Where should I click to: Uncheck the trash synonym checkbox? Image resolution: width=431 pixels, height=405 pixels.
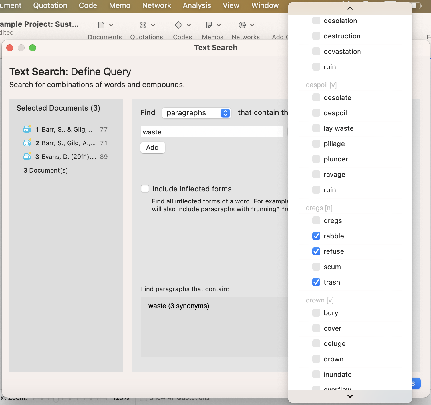tap(316, 282)
